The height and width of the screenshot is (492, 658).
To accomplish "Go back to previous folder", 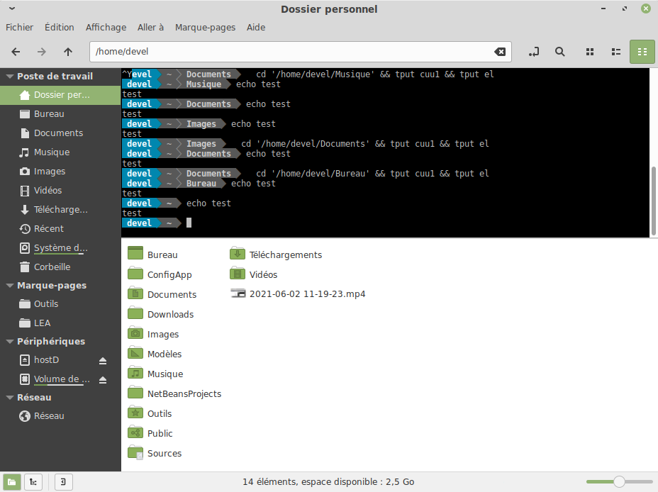I will point(16,51).
